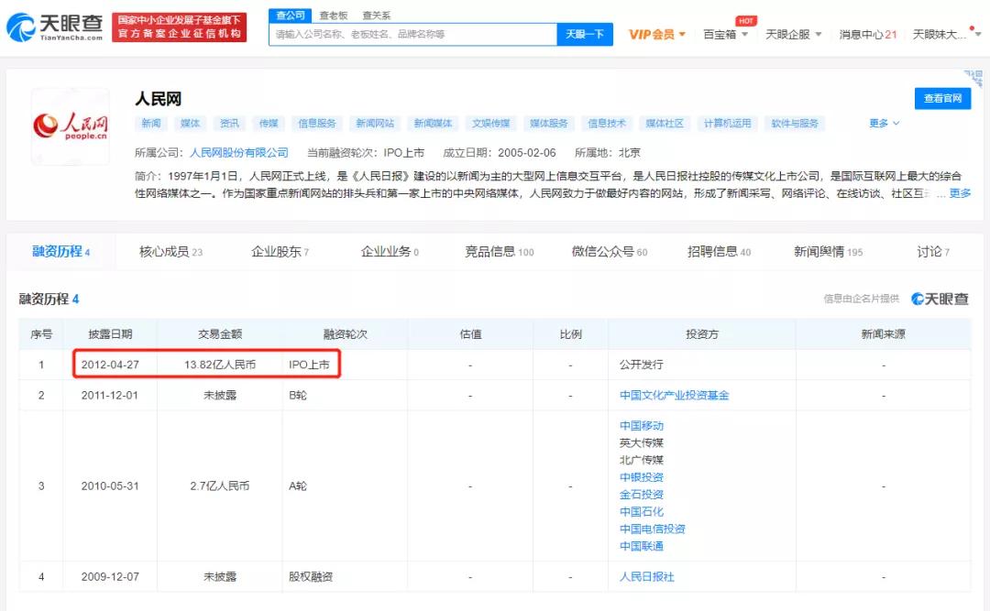Click the HOT badge above 百宝箱
Viewport: 990px width, 611px height.
(x=745, y=20)
